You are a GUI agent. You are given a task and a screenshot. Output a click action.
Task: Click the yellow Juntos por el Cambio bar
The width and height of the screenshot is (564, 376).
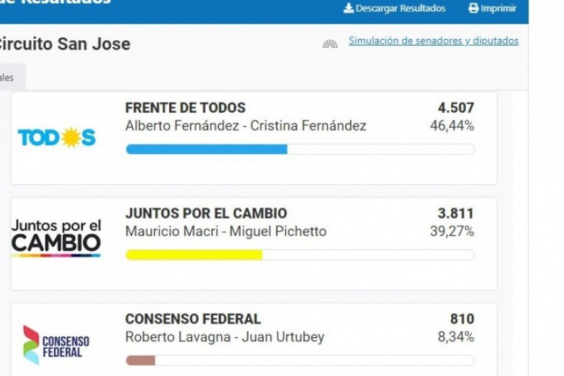point(194,255)
